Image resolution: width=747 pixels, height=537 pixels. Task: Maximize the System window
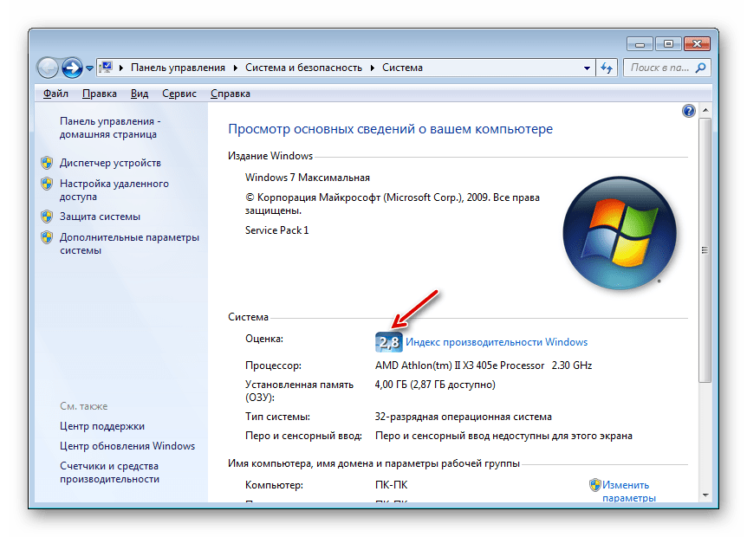[668, 44]
